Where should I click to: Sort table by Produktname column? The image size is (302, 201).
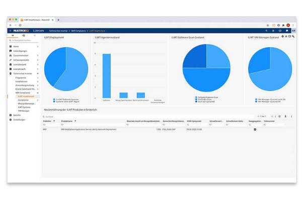point(67,121)
